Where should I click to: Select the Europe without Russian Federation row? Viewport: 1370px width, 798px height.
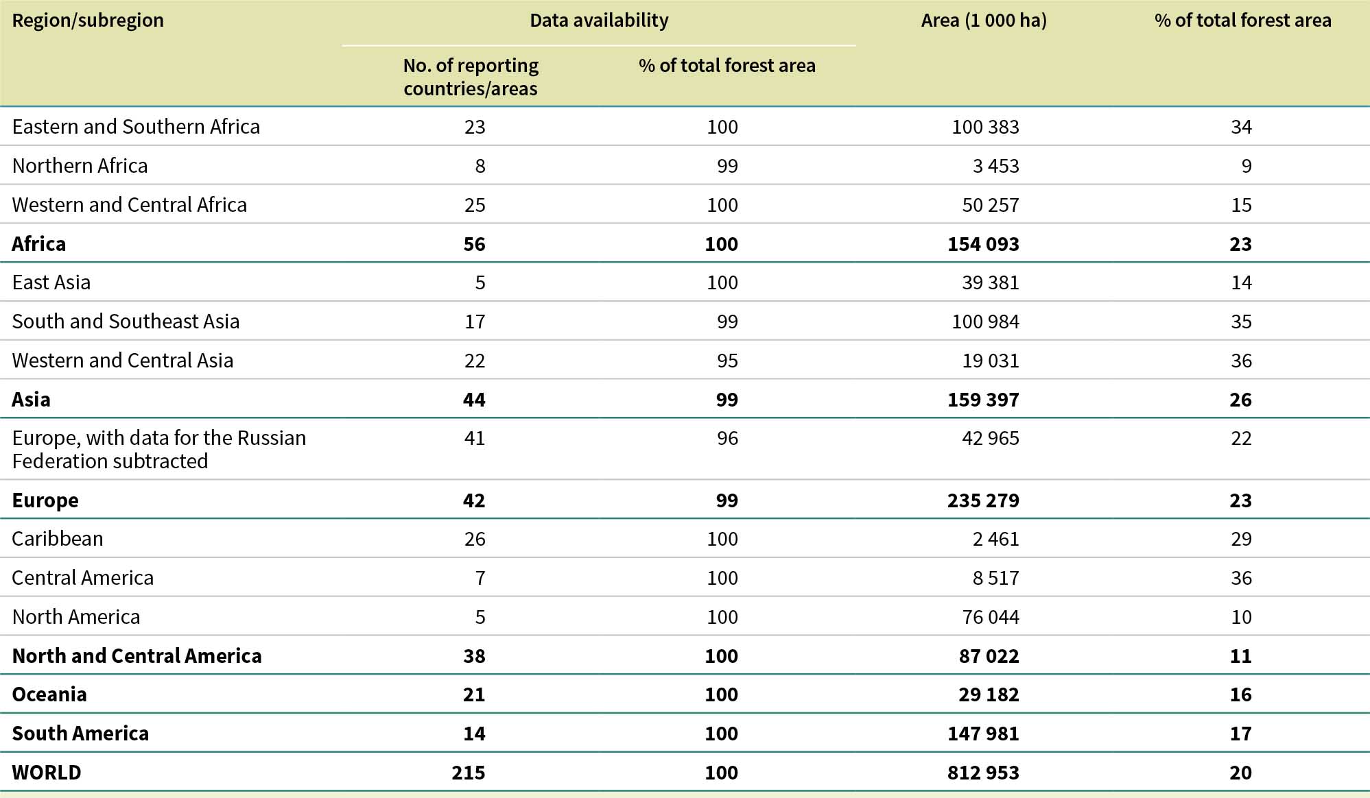coord(158,449)
